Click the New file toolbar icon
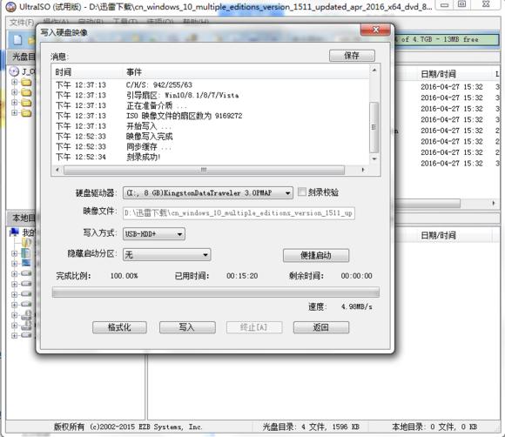 tap(17, 40)
